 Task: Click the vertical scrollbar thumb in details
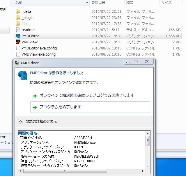click(x=148, y=141)
